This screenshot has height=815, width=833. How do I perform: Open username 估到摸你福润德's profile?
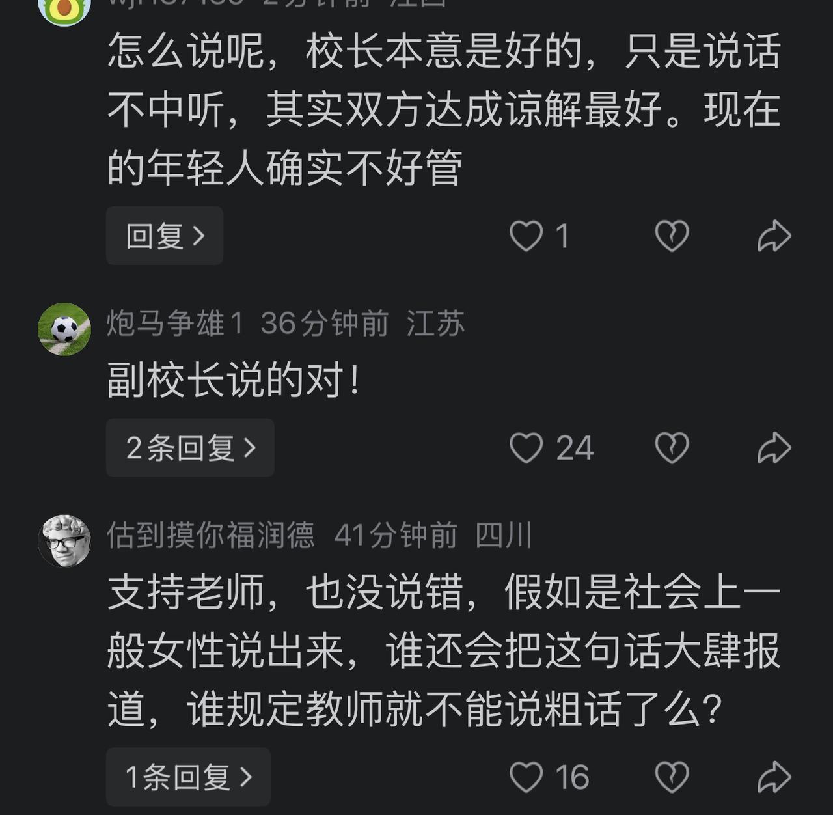(211, 535)
